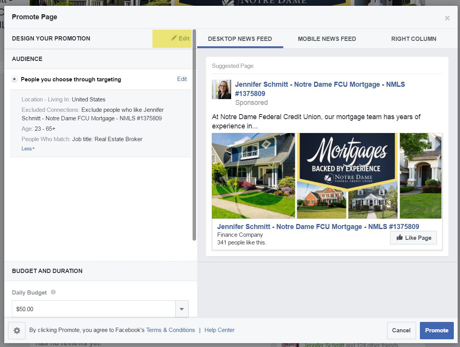
Task: Open Terms & Conditions link
Action: (x=171, y=330)
